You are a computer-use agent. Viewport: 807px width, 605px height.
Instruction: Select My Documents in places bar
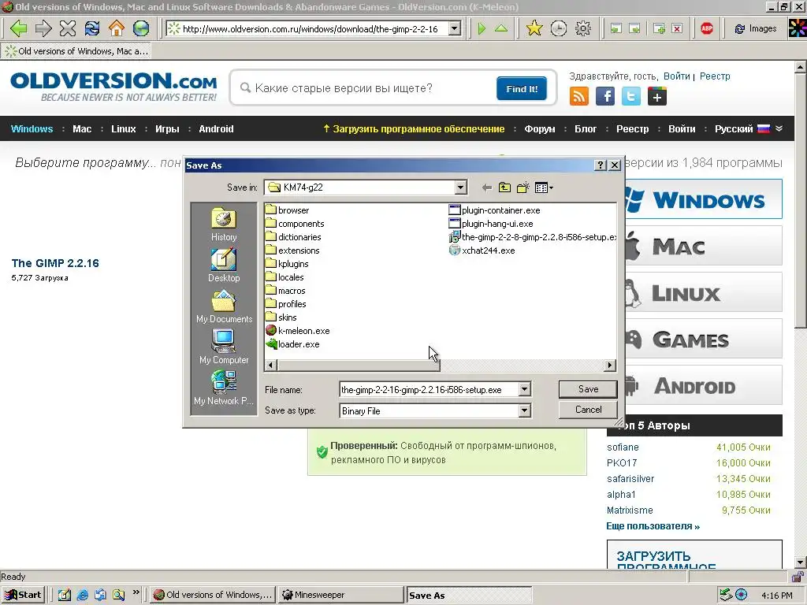[x=224, y=306]
